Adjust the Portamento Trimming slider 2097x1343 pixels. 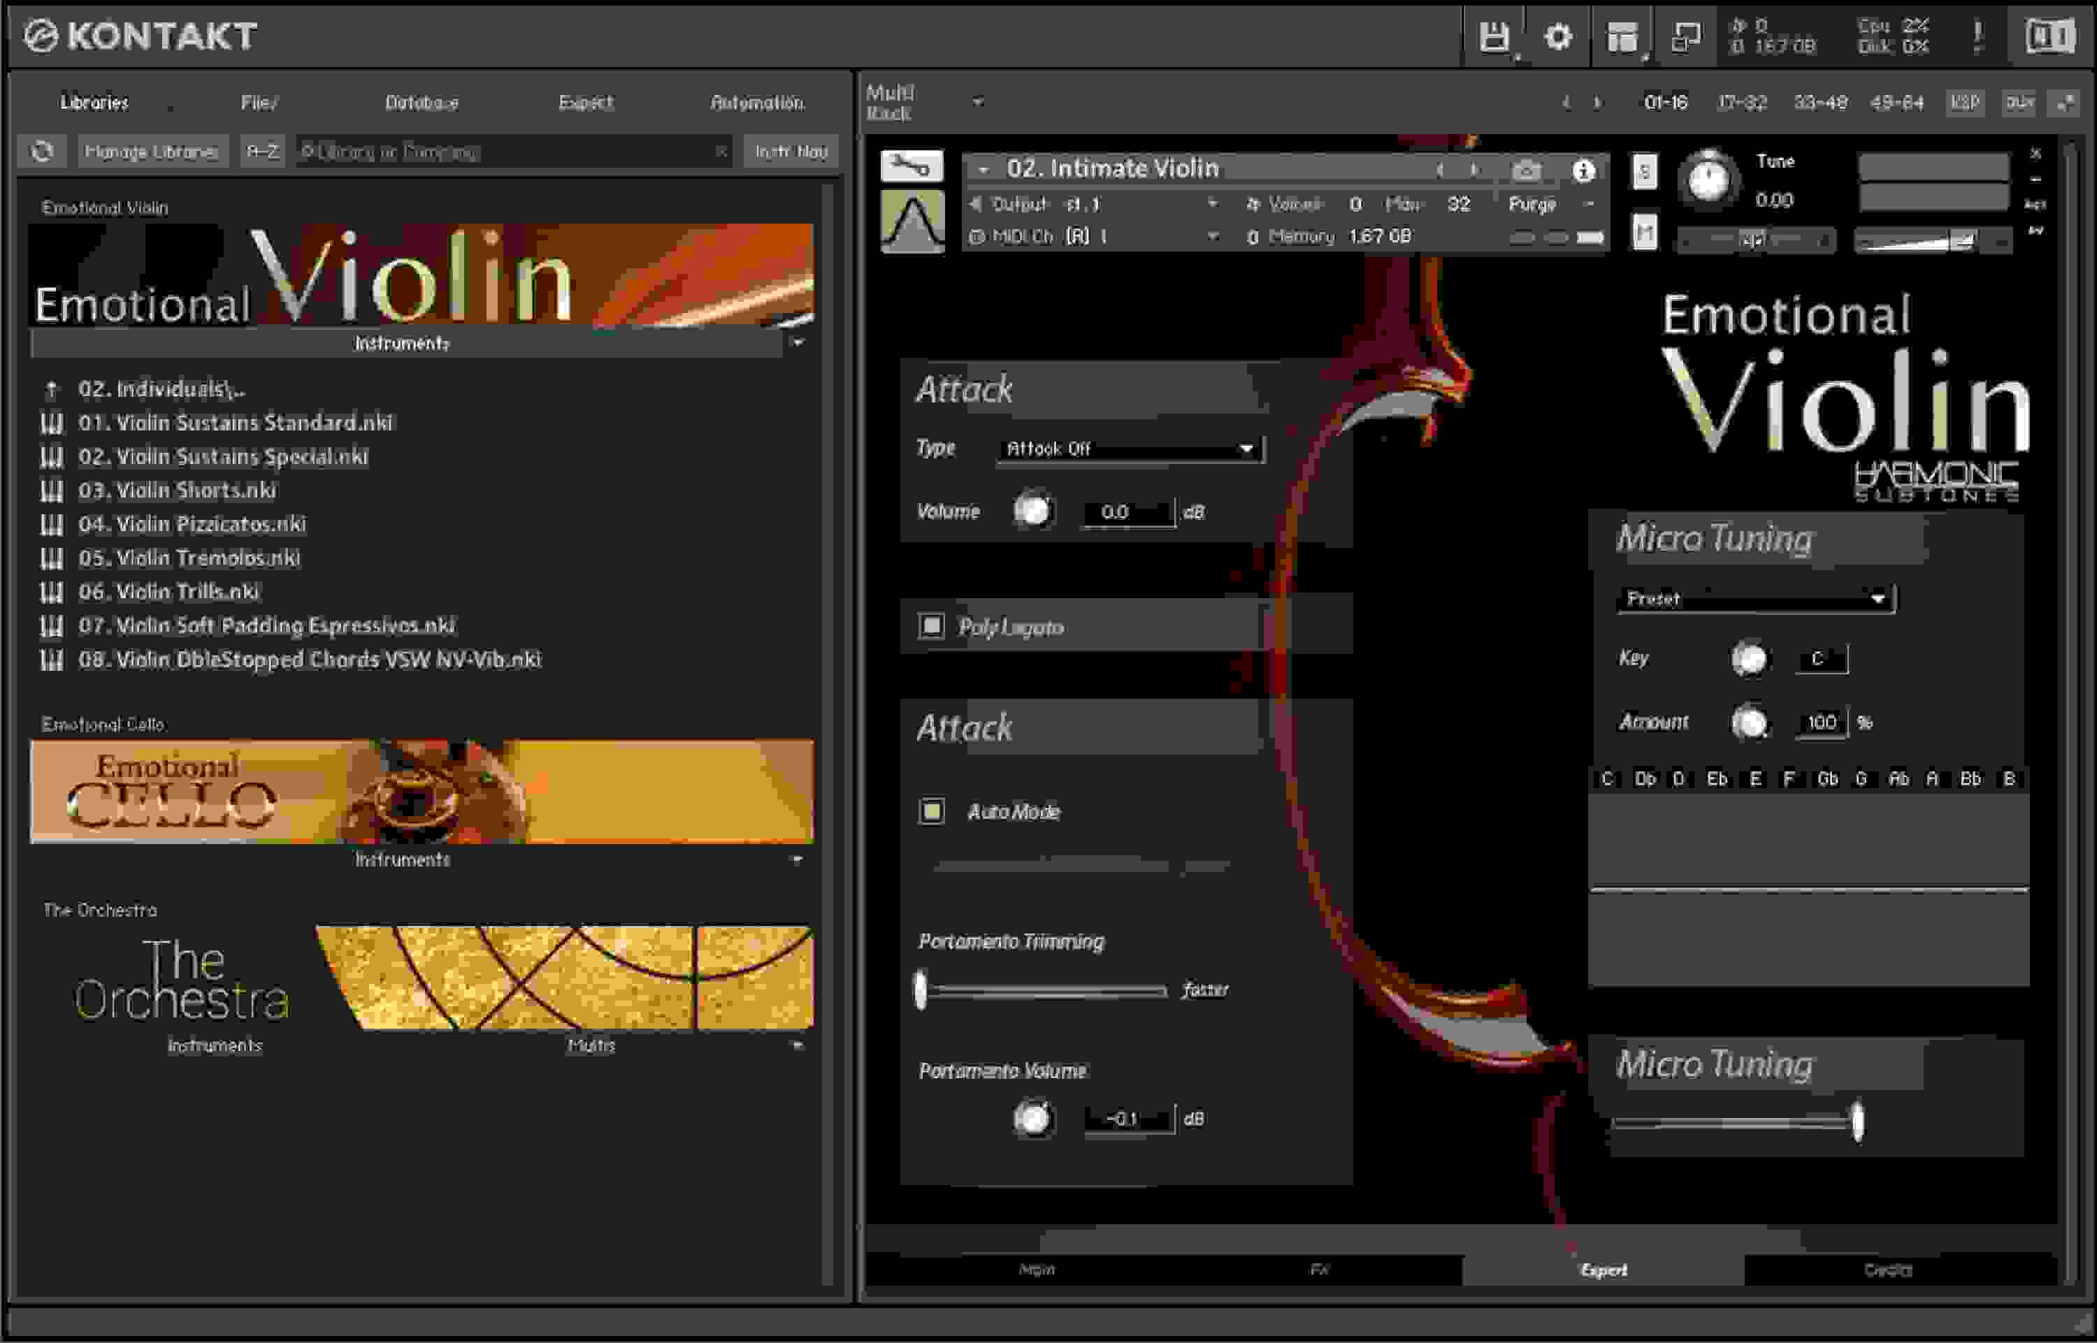click(921, 990)
